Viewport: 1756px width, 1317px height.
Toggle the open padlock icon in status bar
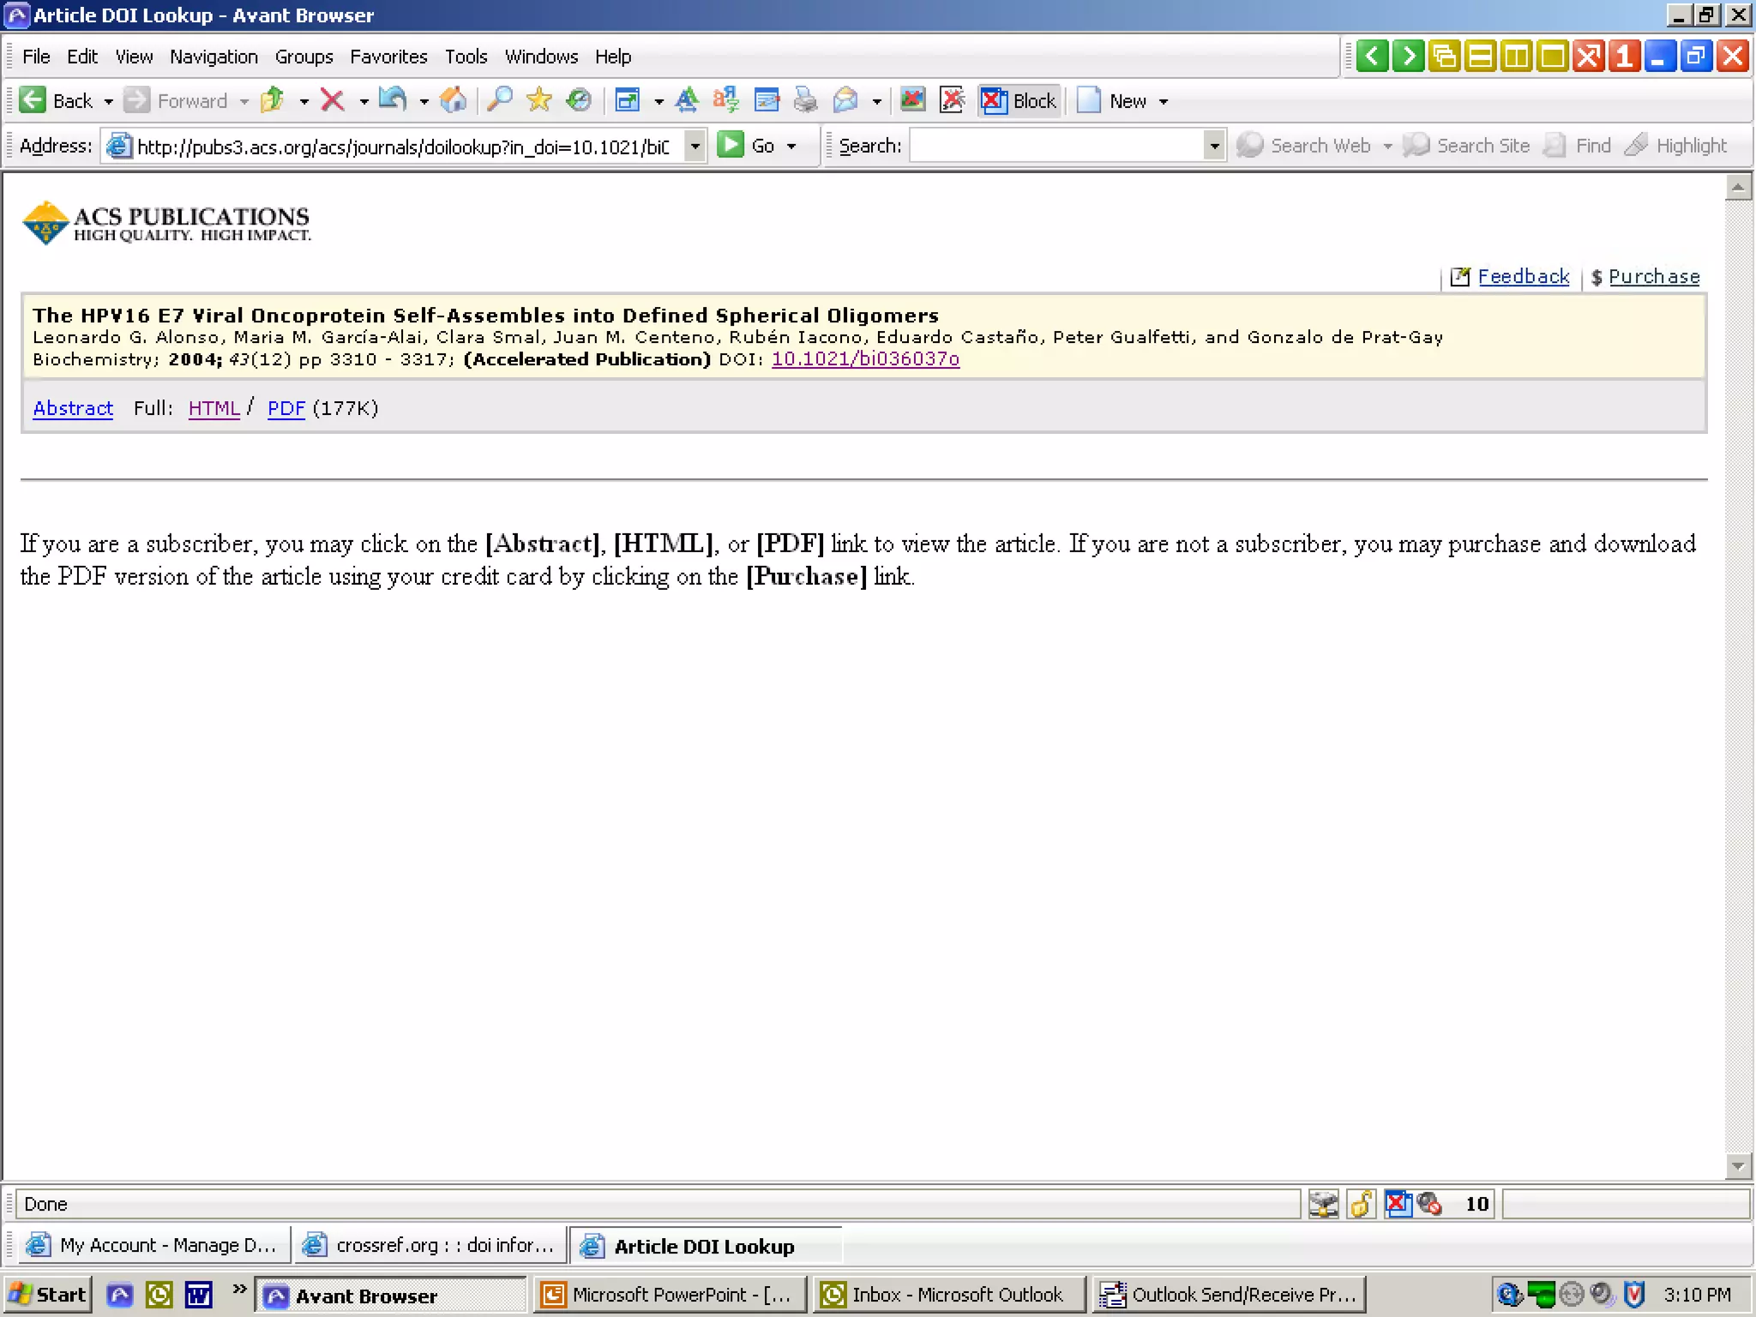click(1361, 1204)
